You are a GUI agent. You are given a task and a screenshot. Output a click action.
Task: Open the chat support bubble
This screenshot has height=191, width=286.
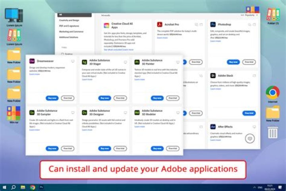(x=249, y=138)
